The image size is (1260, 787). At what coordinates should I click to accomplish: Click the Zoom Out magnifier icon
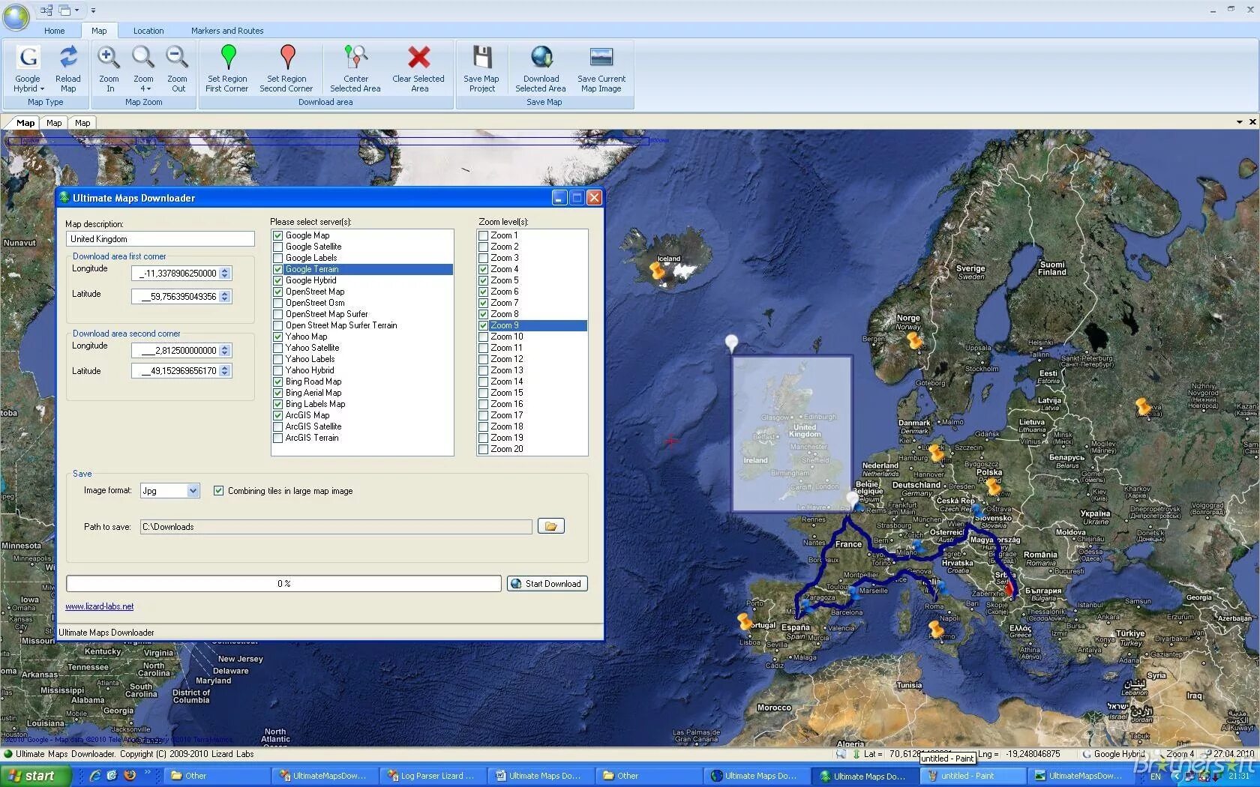(178, 56)
